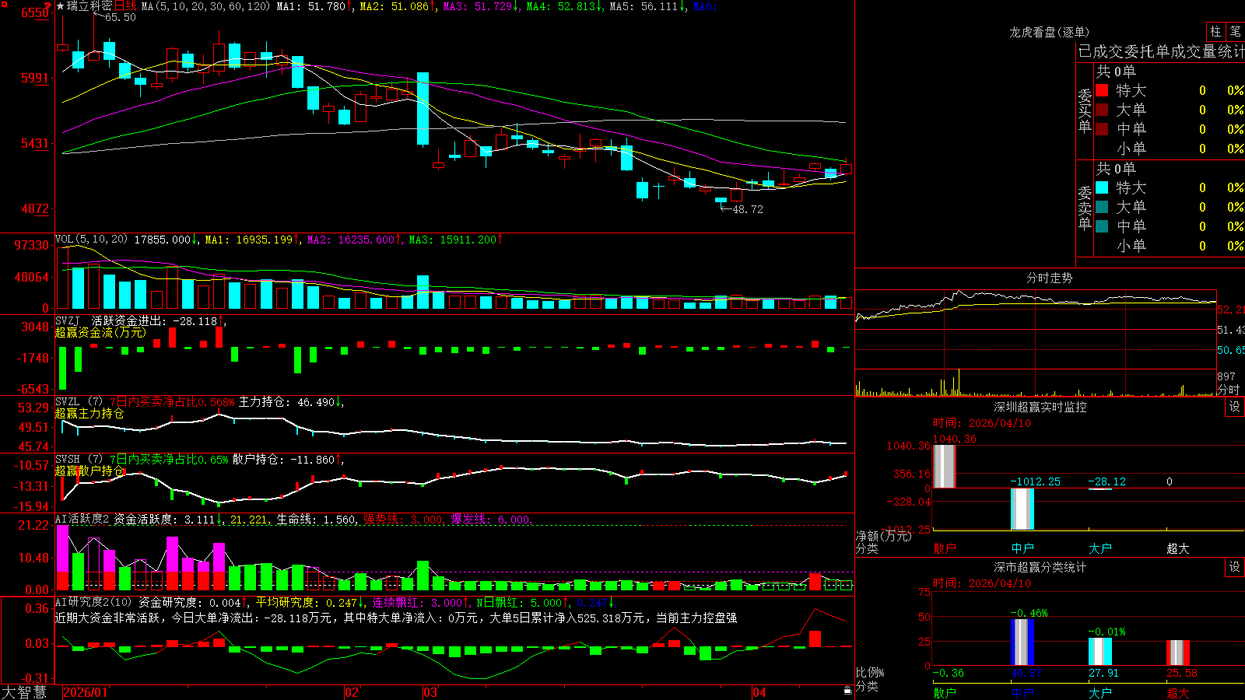Click the -1012.25 value above the 中户 bar
Screen dimensions: 1245x700
(1035, 481)
